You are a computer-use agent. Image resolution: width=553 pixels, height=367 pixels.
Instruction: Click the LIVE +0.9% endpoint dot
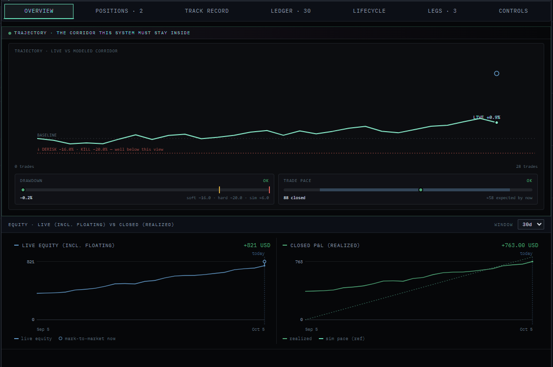497,122
